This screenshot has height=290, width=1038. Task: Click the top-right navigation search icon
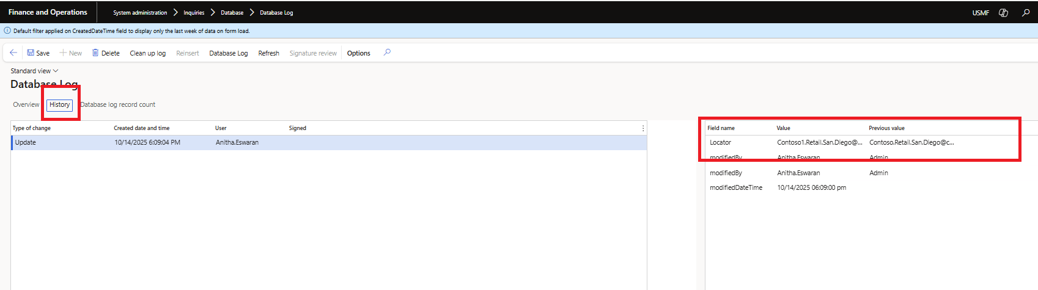1026,13
